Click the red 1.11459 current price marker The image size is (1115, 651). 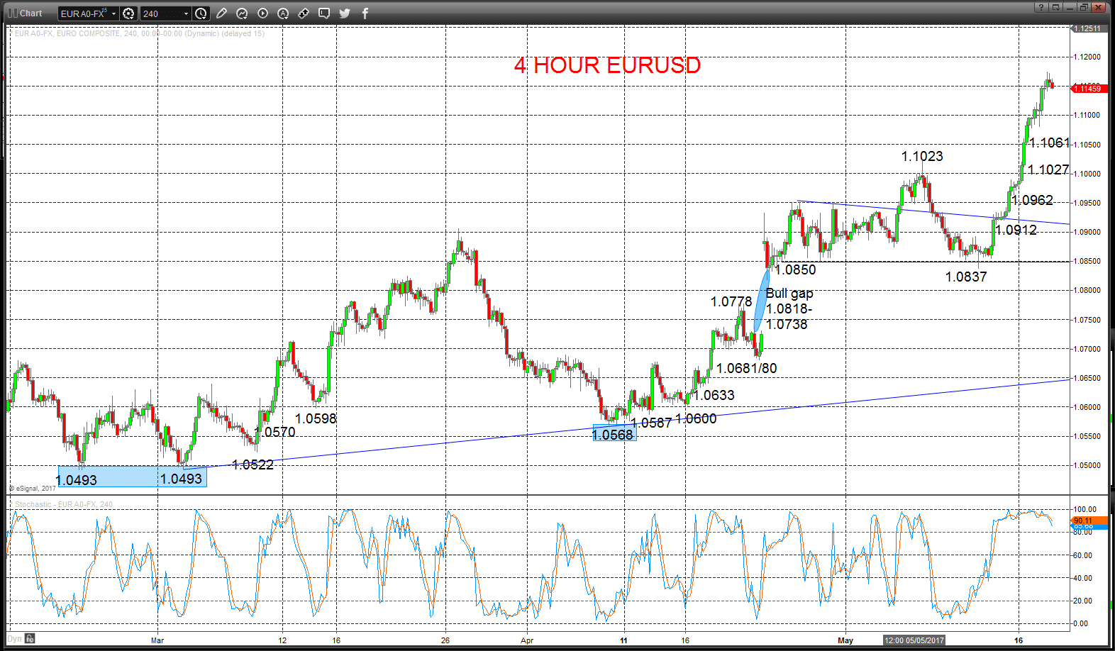(x=1088, y=88)
